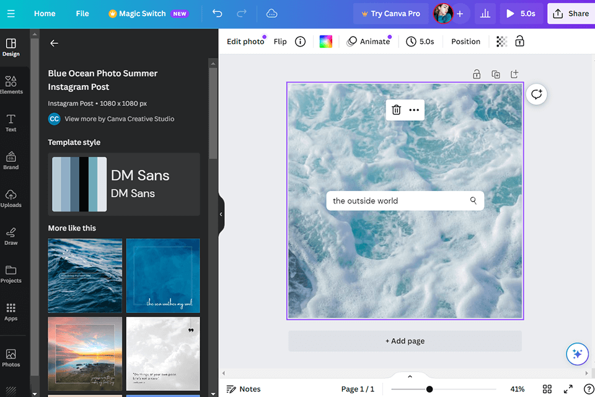Open the Brand tab
595x397 pixels.
[11, 160]
